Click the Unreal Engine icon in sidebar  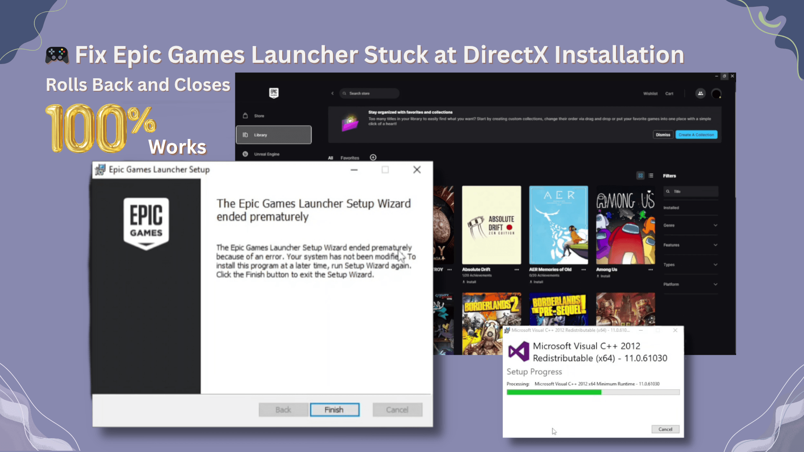coord(245,154)
